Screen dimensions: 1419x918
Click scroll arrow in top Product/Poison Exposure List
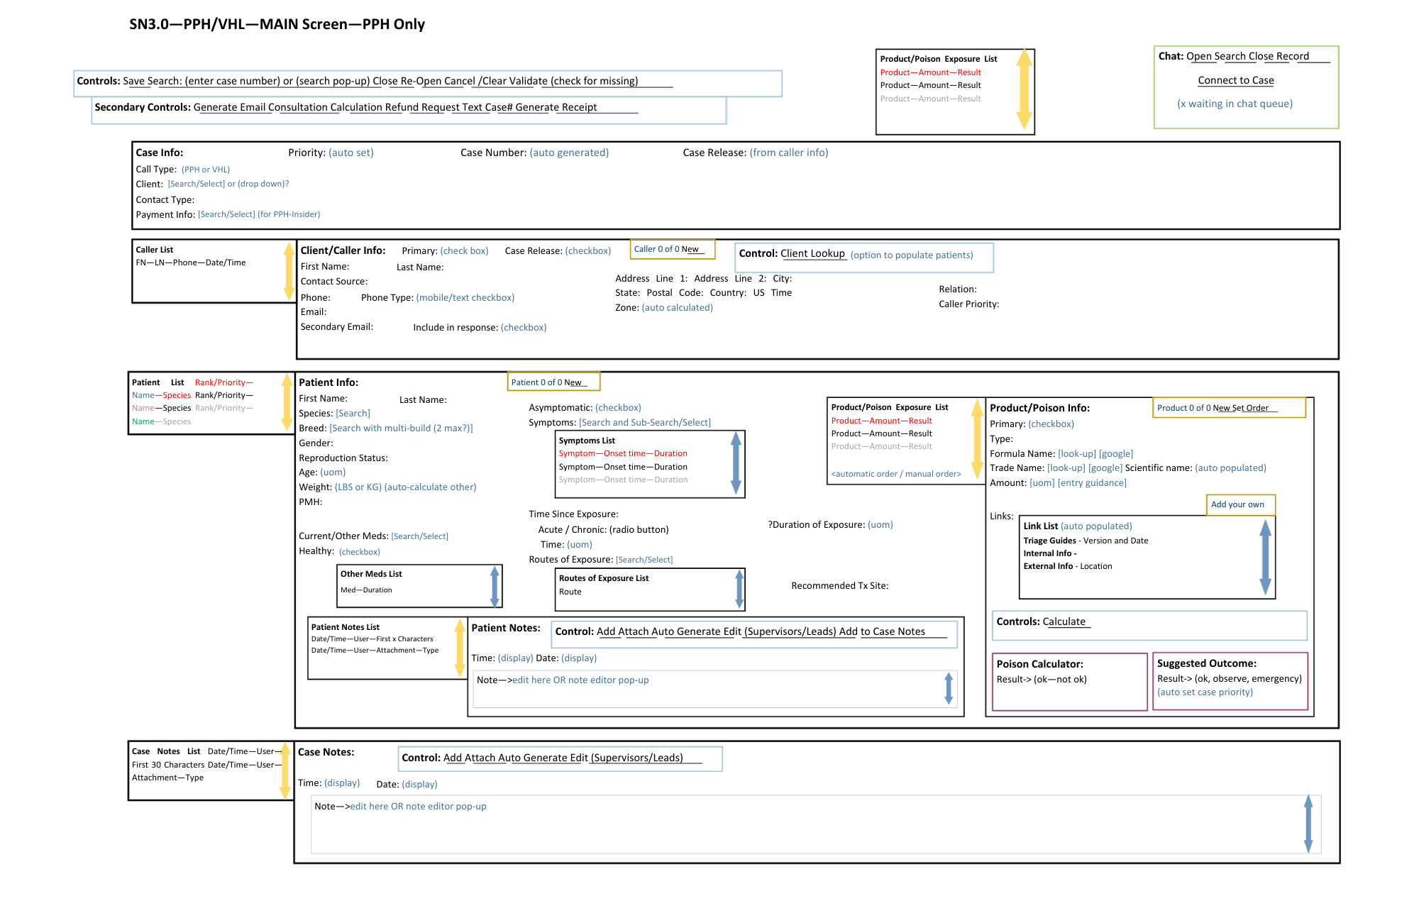1024,89
